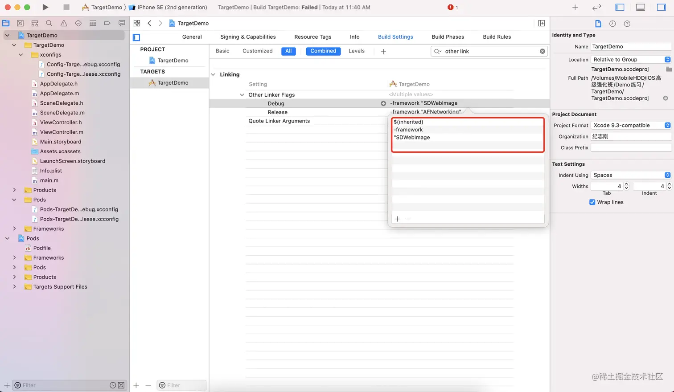Open the Breakpoint navigator icon

coord(107,23)
